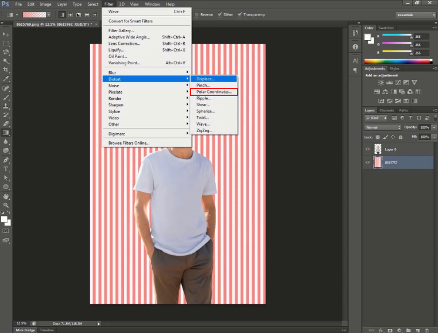
Task: Toggle the Reverse checkbox
Action: point(197,14)
